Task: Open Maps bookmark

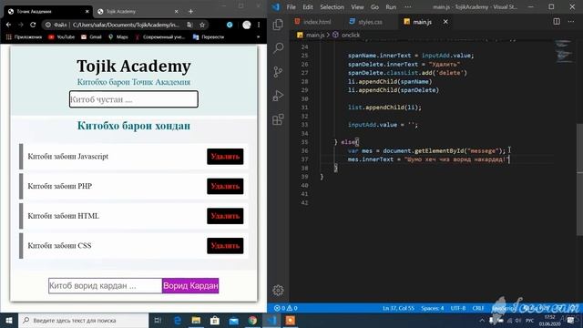Action: [x=118, y=36]
